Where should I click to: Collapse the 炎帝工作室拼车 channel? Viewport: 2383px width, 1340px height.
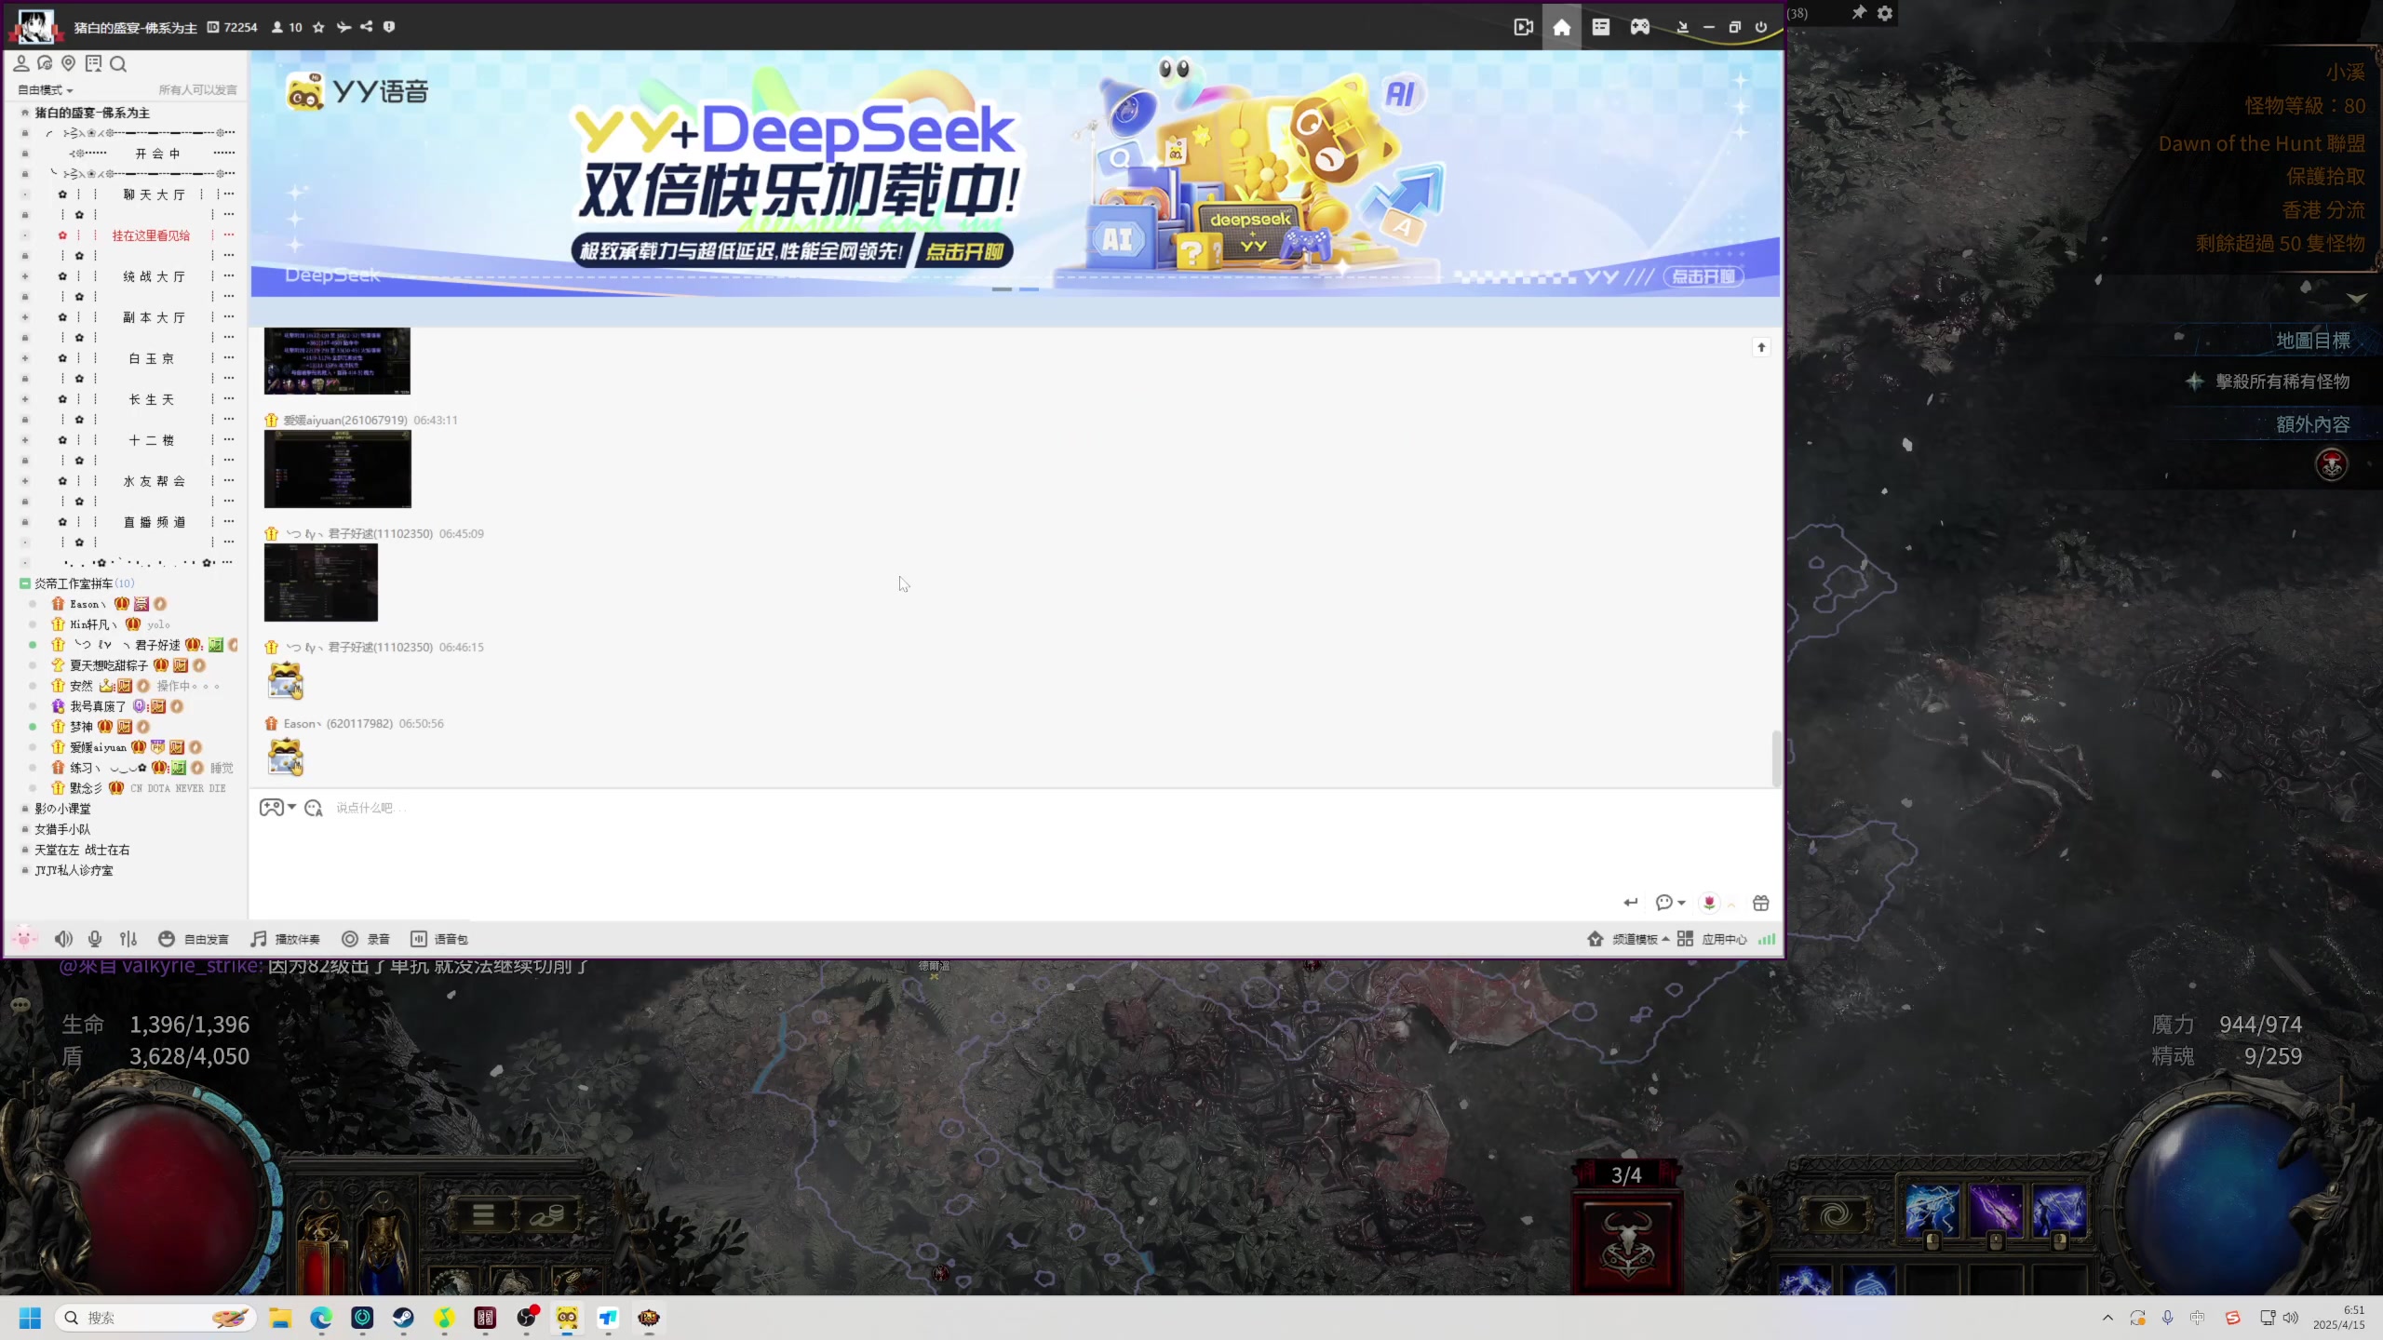pyautogui.click(x=25, y=583)
